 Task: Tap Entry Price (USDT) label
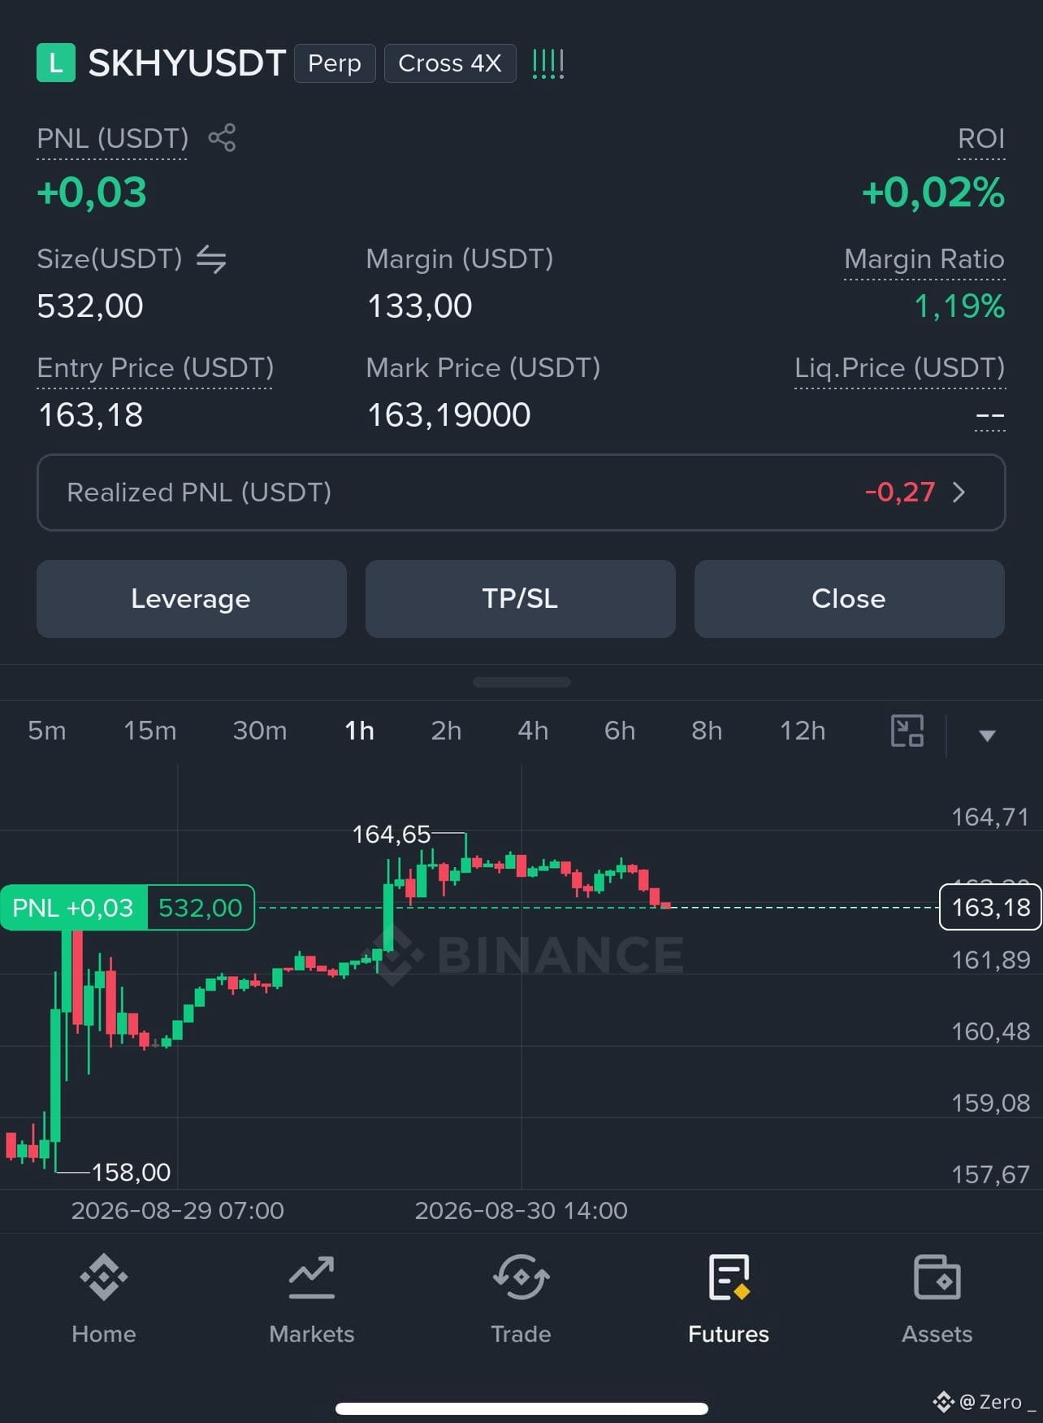pyautogui.click(x=155, y=368)
